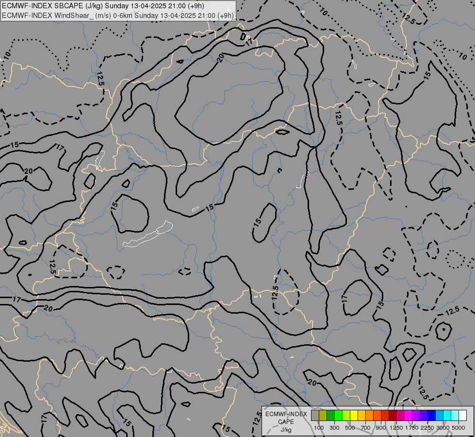Click the 500 value under the legend
This screenshot has width=475, height=437.
[350, 428]
